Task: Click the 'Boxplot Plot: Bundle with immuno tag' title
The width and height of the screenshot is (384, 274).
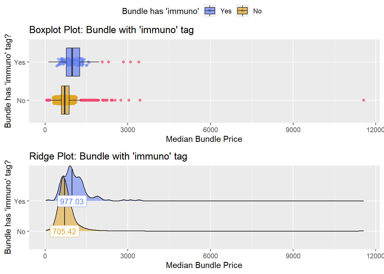Action: 111,30
